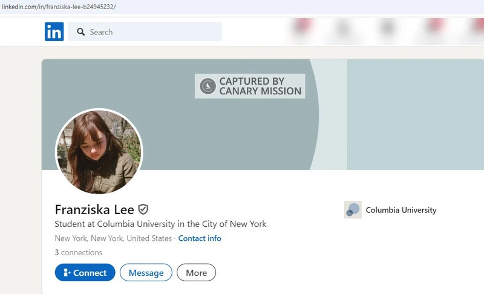Open the More options button
This screenshot has height=294, width=484.
pyautogui.click(x=196, y=272)
